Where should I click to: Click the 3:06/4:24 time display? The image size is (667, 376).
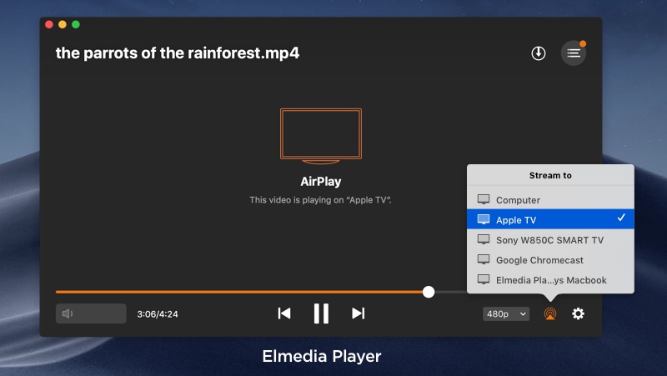(x=158, y=314)
